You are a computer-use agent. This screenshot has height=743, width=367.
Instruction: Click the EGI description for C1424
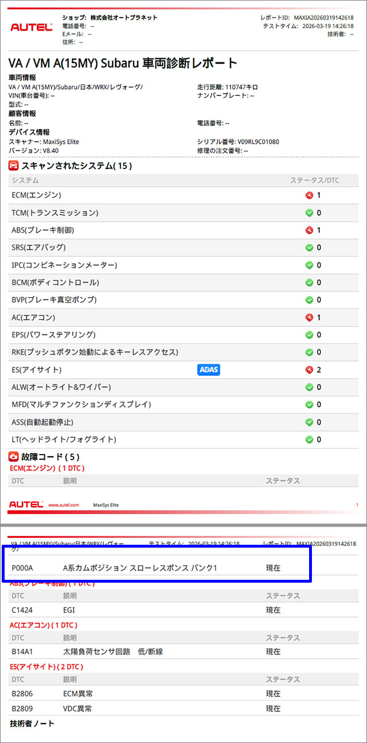click(69, 610)
